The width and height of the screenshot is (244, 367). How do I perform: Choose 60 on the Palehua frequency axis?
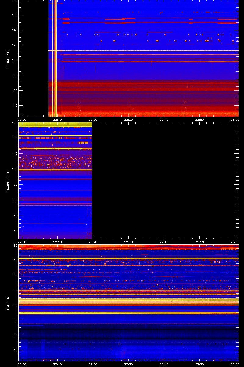[15, 335]
